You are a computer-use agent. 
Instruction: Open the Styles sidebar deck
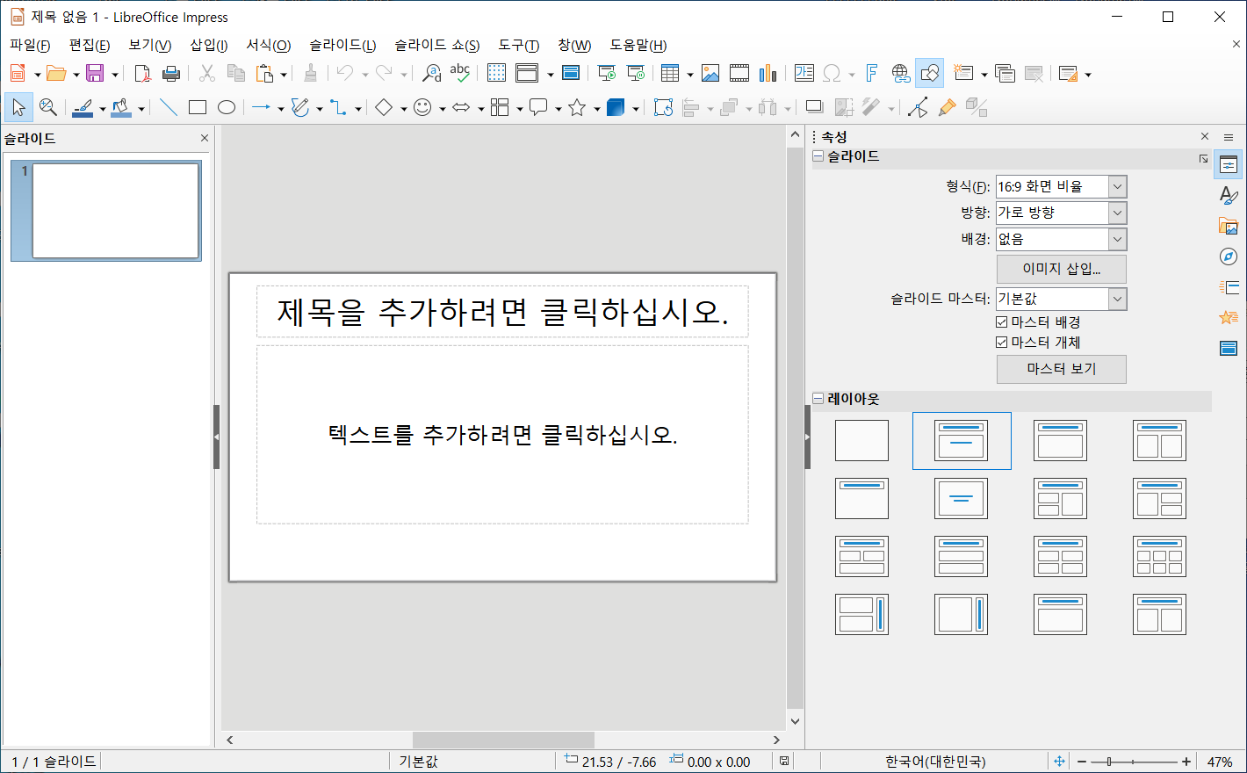click(1229, 195)
